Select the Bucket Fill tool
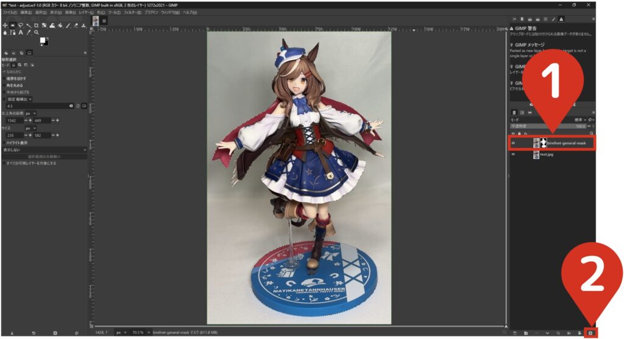The width and height of the screenshot is (624, 339). 60,25
